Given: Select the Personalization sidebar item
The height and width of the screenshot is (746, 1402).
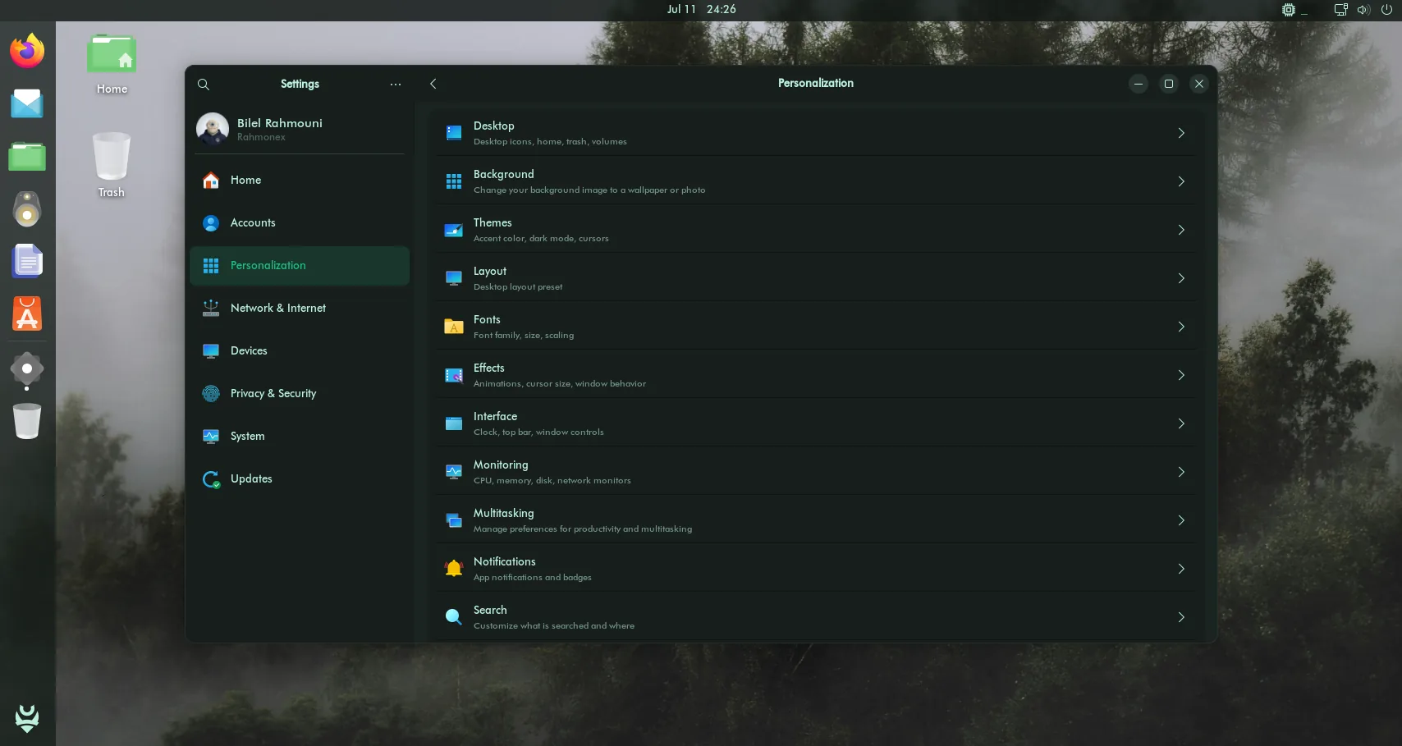Looking at the screenshot, I should click(x=300, y=266).
